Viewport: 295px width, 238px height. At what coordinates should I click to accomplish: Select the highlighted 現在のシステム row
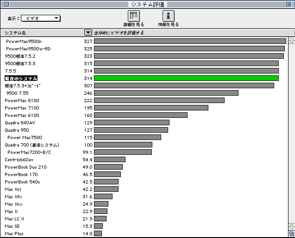pyautogui.click(x=144, y=78)
